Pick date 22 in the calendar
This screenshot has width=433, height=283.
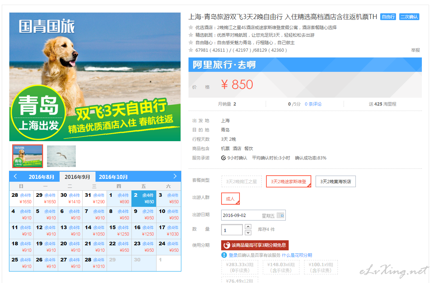(119, 247)
